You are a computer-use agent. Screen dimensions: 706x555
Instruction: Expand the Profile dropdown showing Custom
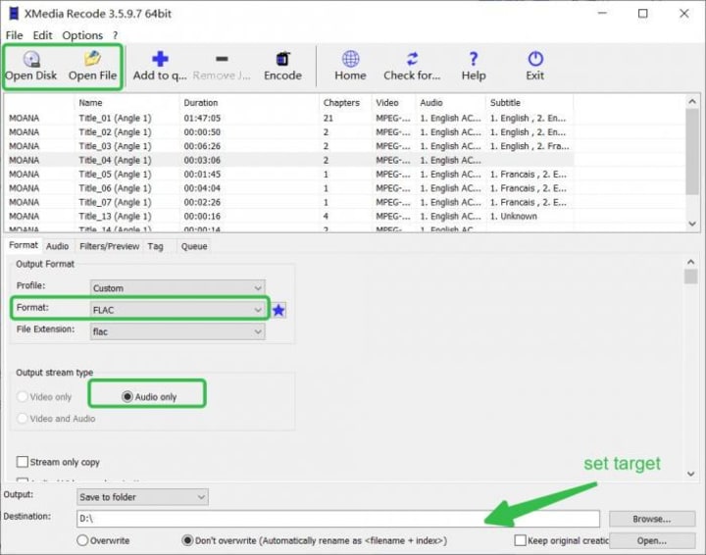[x=177, y=288]
